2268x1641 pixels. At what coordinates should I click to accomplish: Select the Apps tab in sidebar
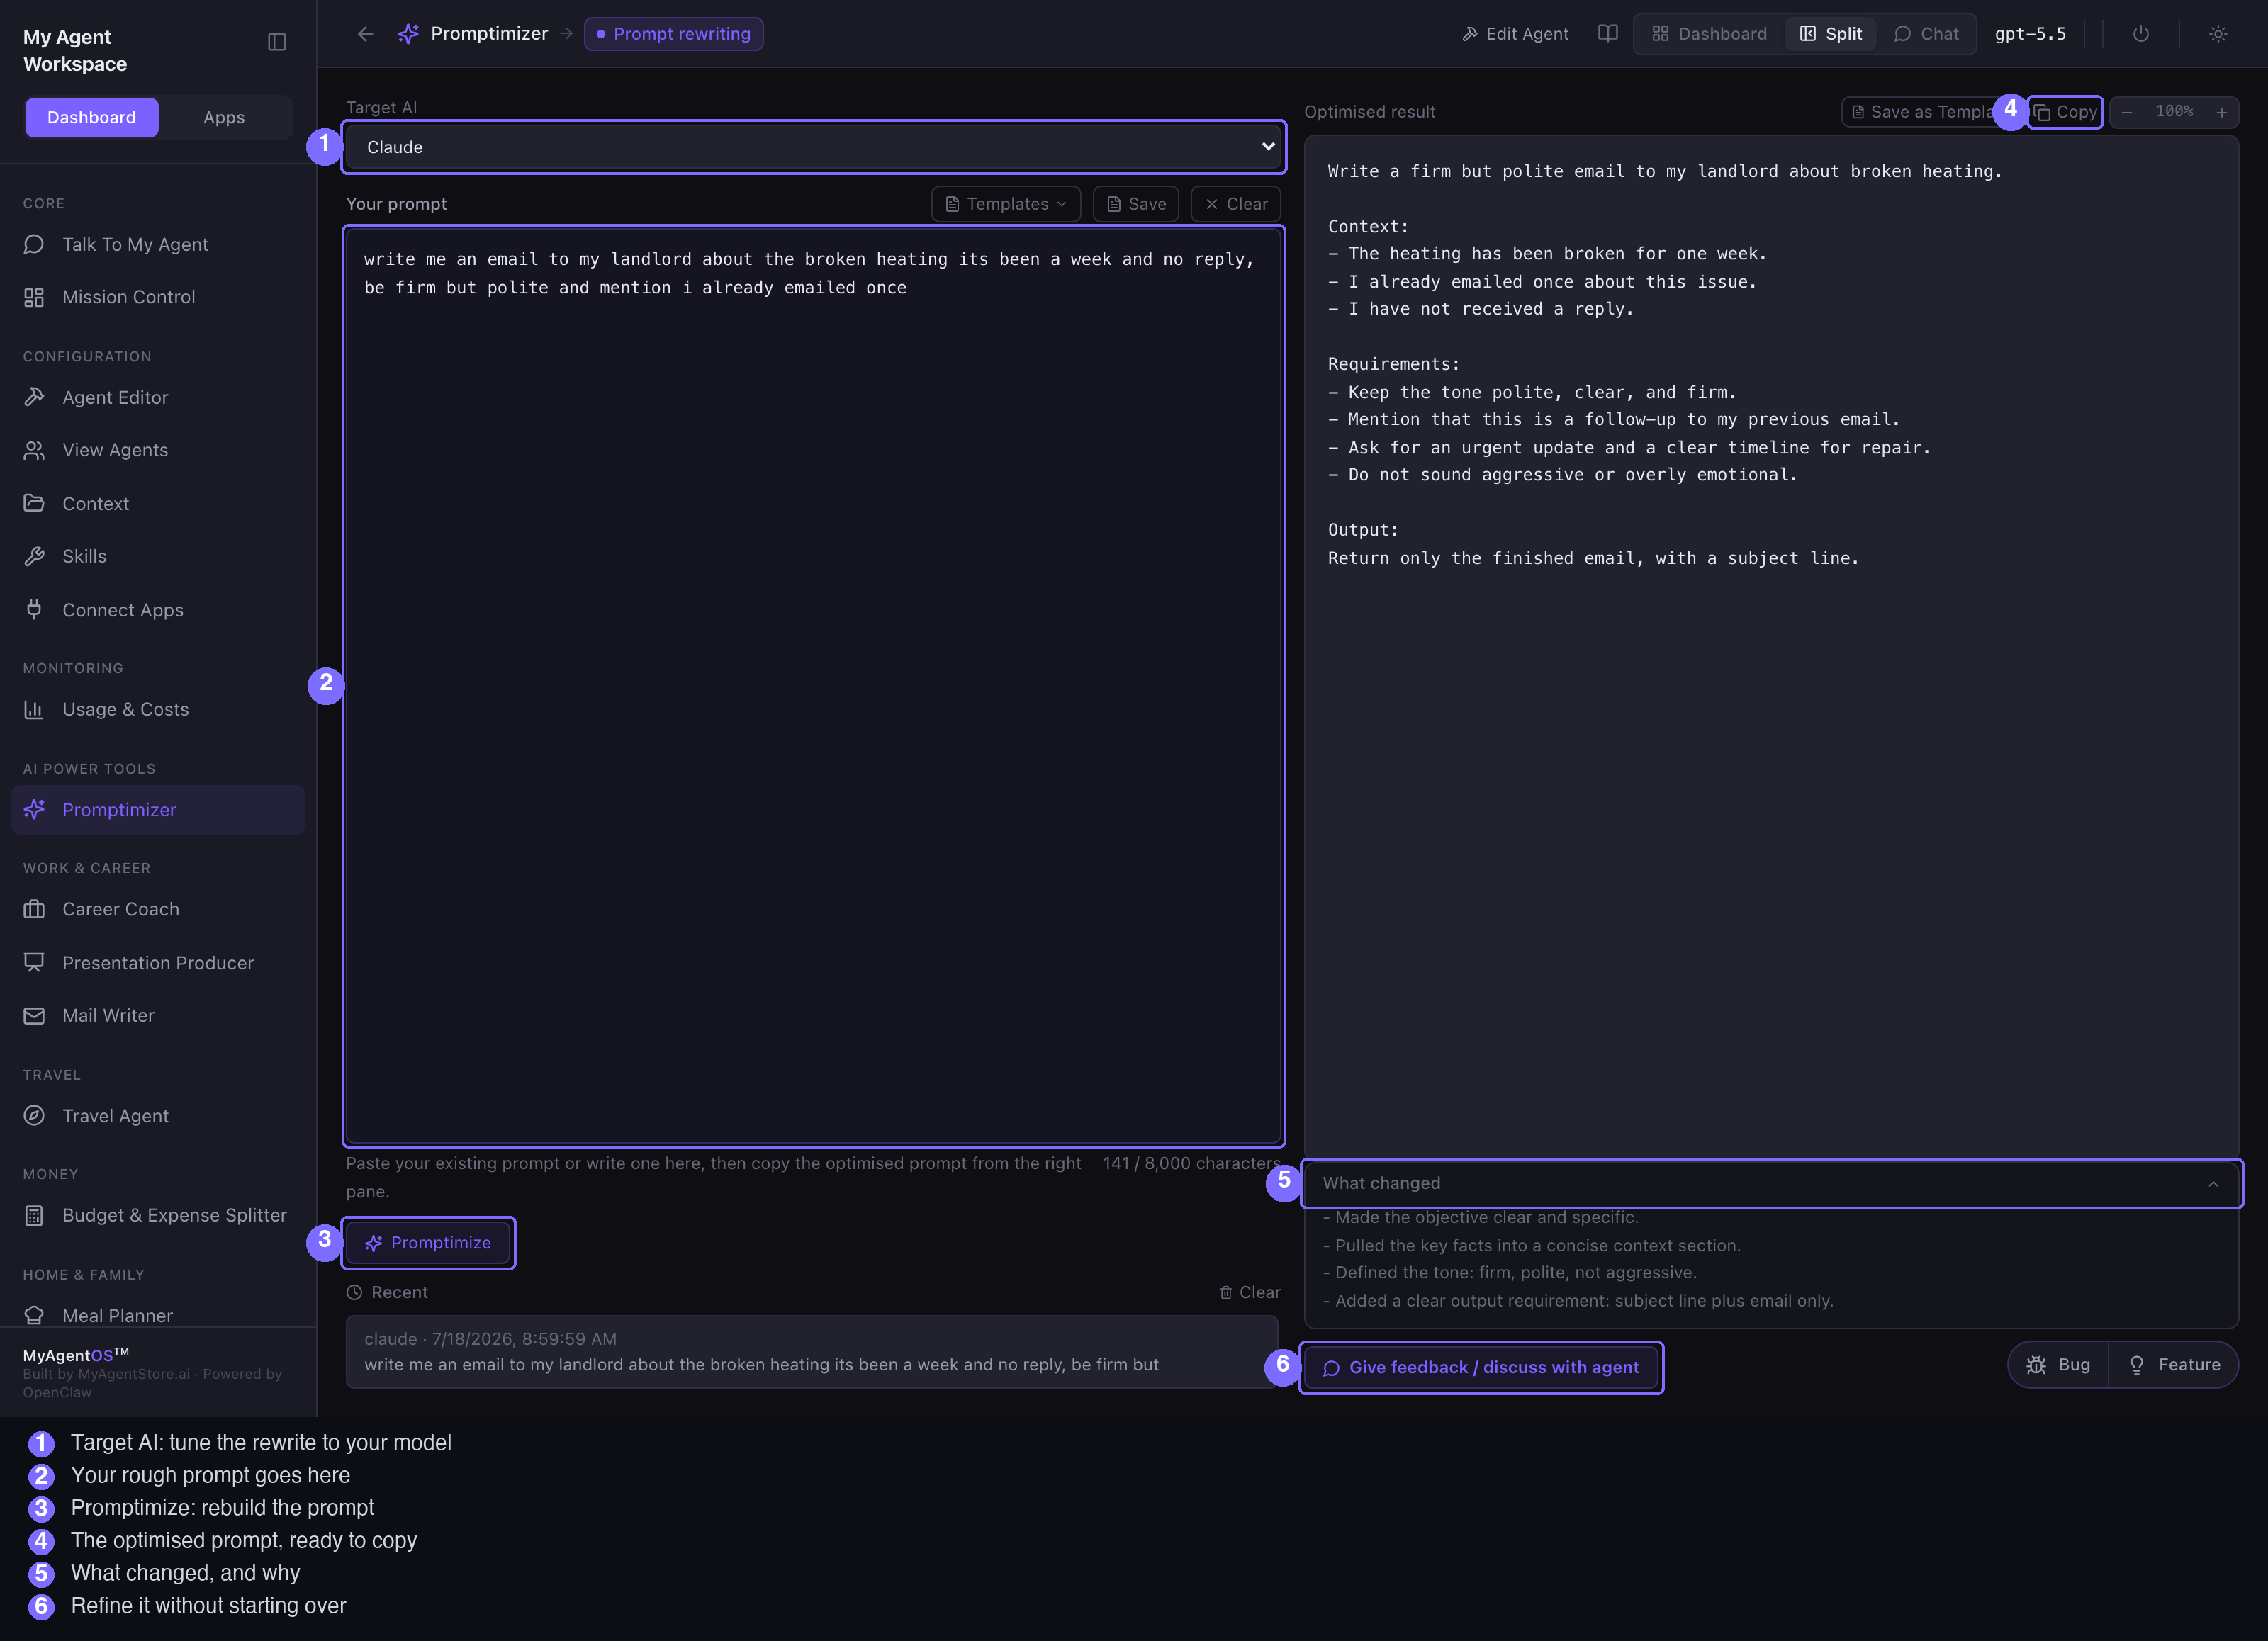click(224, 118)
